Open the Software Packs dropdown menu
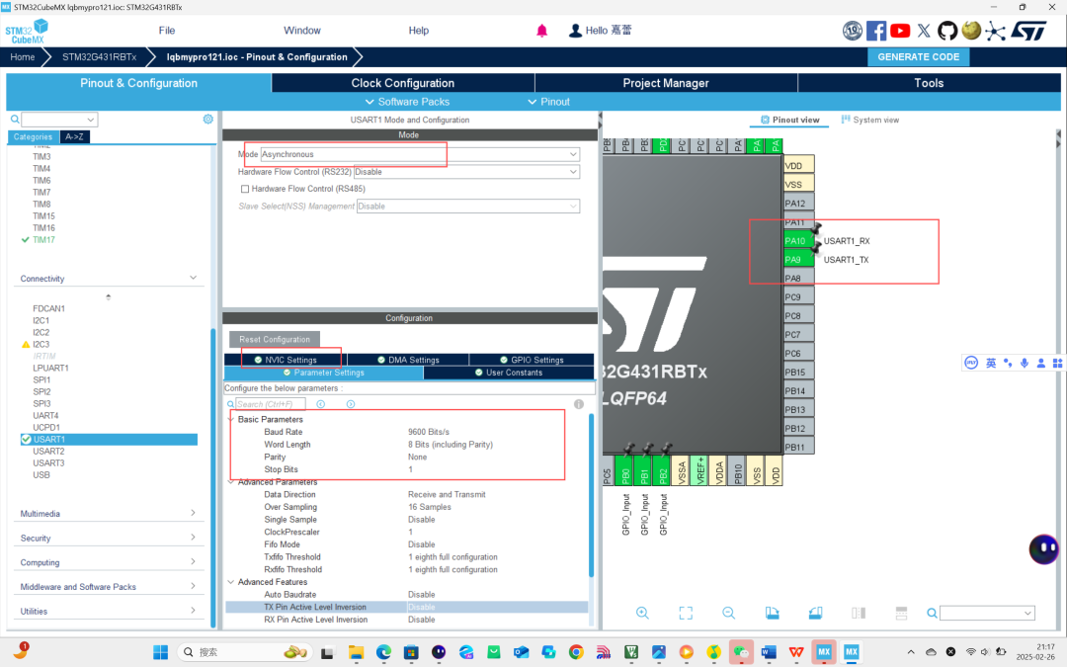The image size is (1067, 667). click(x=407, y=102)
